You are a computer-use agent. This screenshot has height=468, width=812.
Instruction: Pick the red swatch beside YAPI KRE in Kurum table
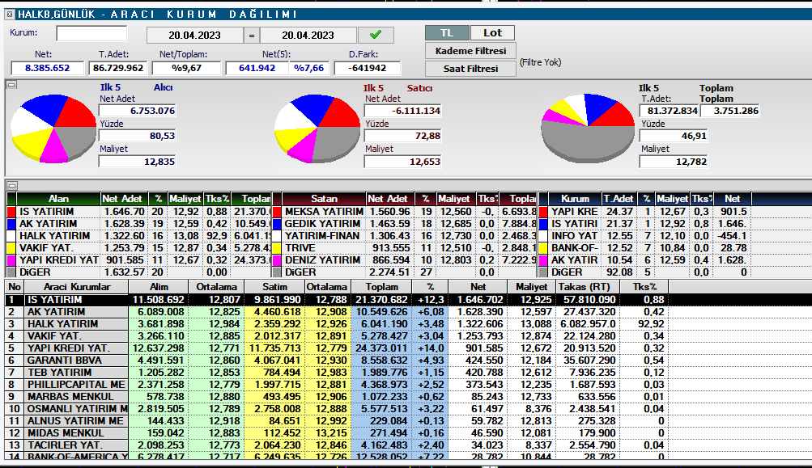coord(543,212)
